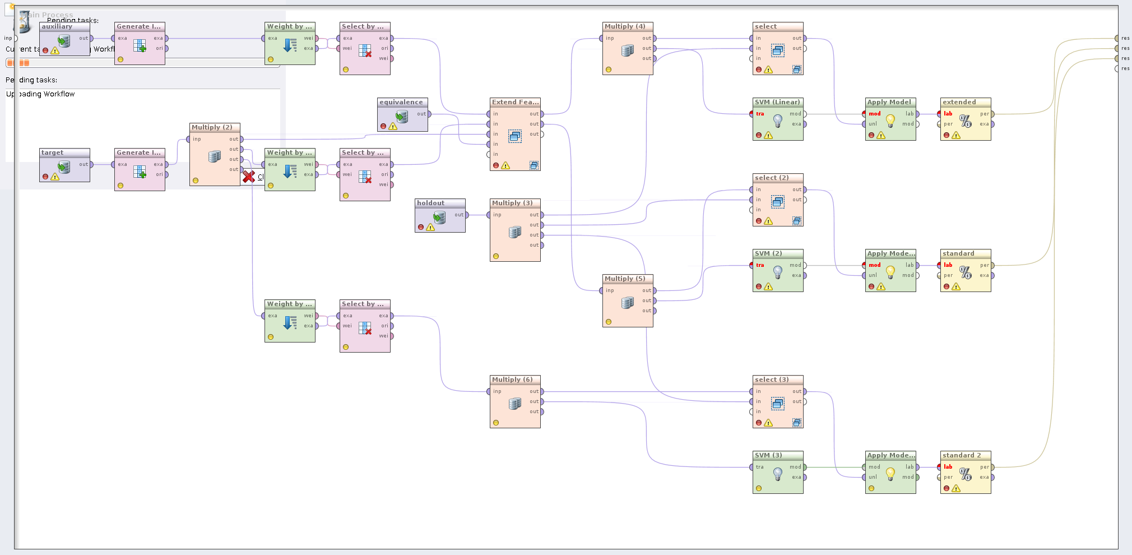Expand the select (2) subprocess corner icon
1132x555 pixels.
coord(796,221)
